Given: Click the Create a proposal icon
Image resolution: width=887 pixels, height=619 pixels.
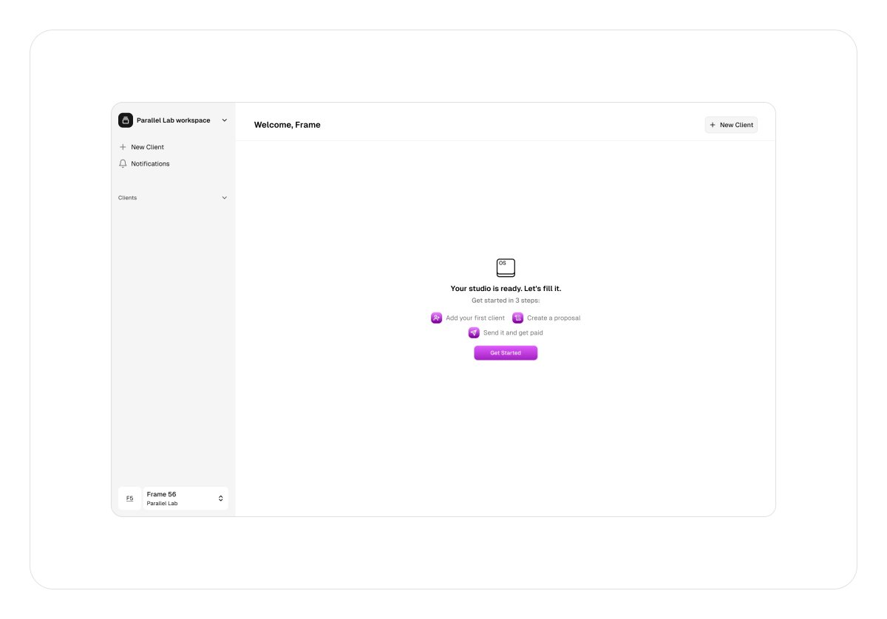Looking at the screenshot, I should (x=518, y=318).
